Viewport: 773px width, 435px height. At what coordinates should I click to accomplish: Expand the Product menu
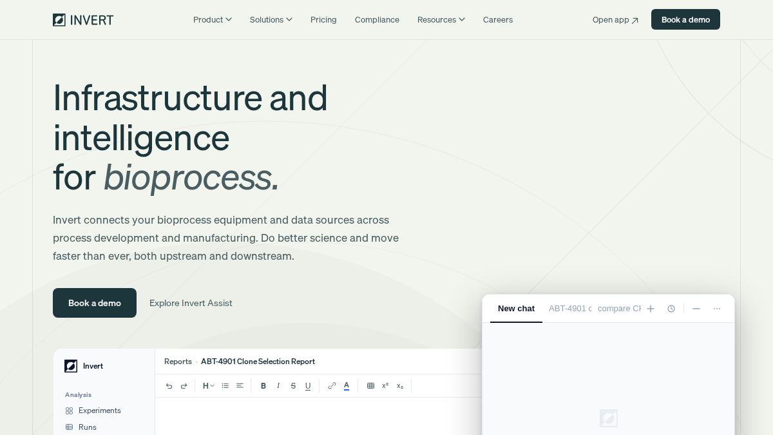click(x=213, y=19)
